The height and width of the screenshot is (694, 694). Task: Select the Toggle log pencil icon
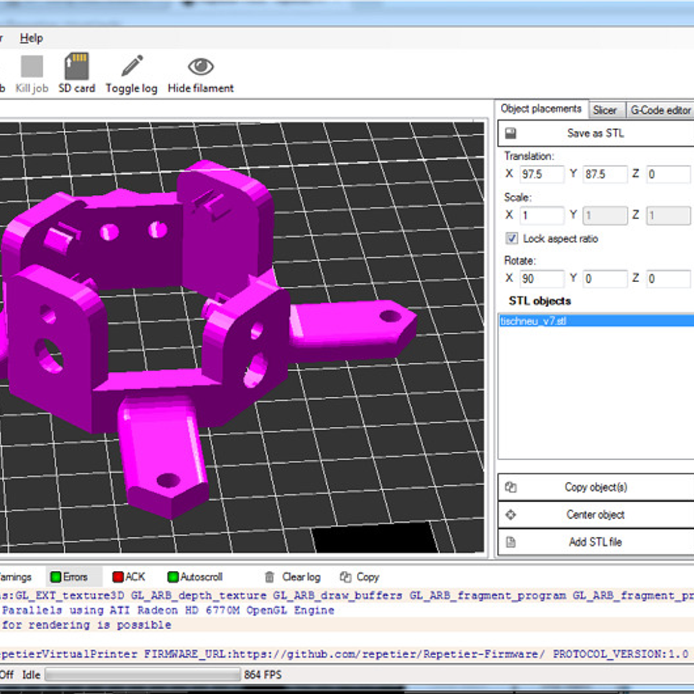coord(131,65)
